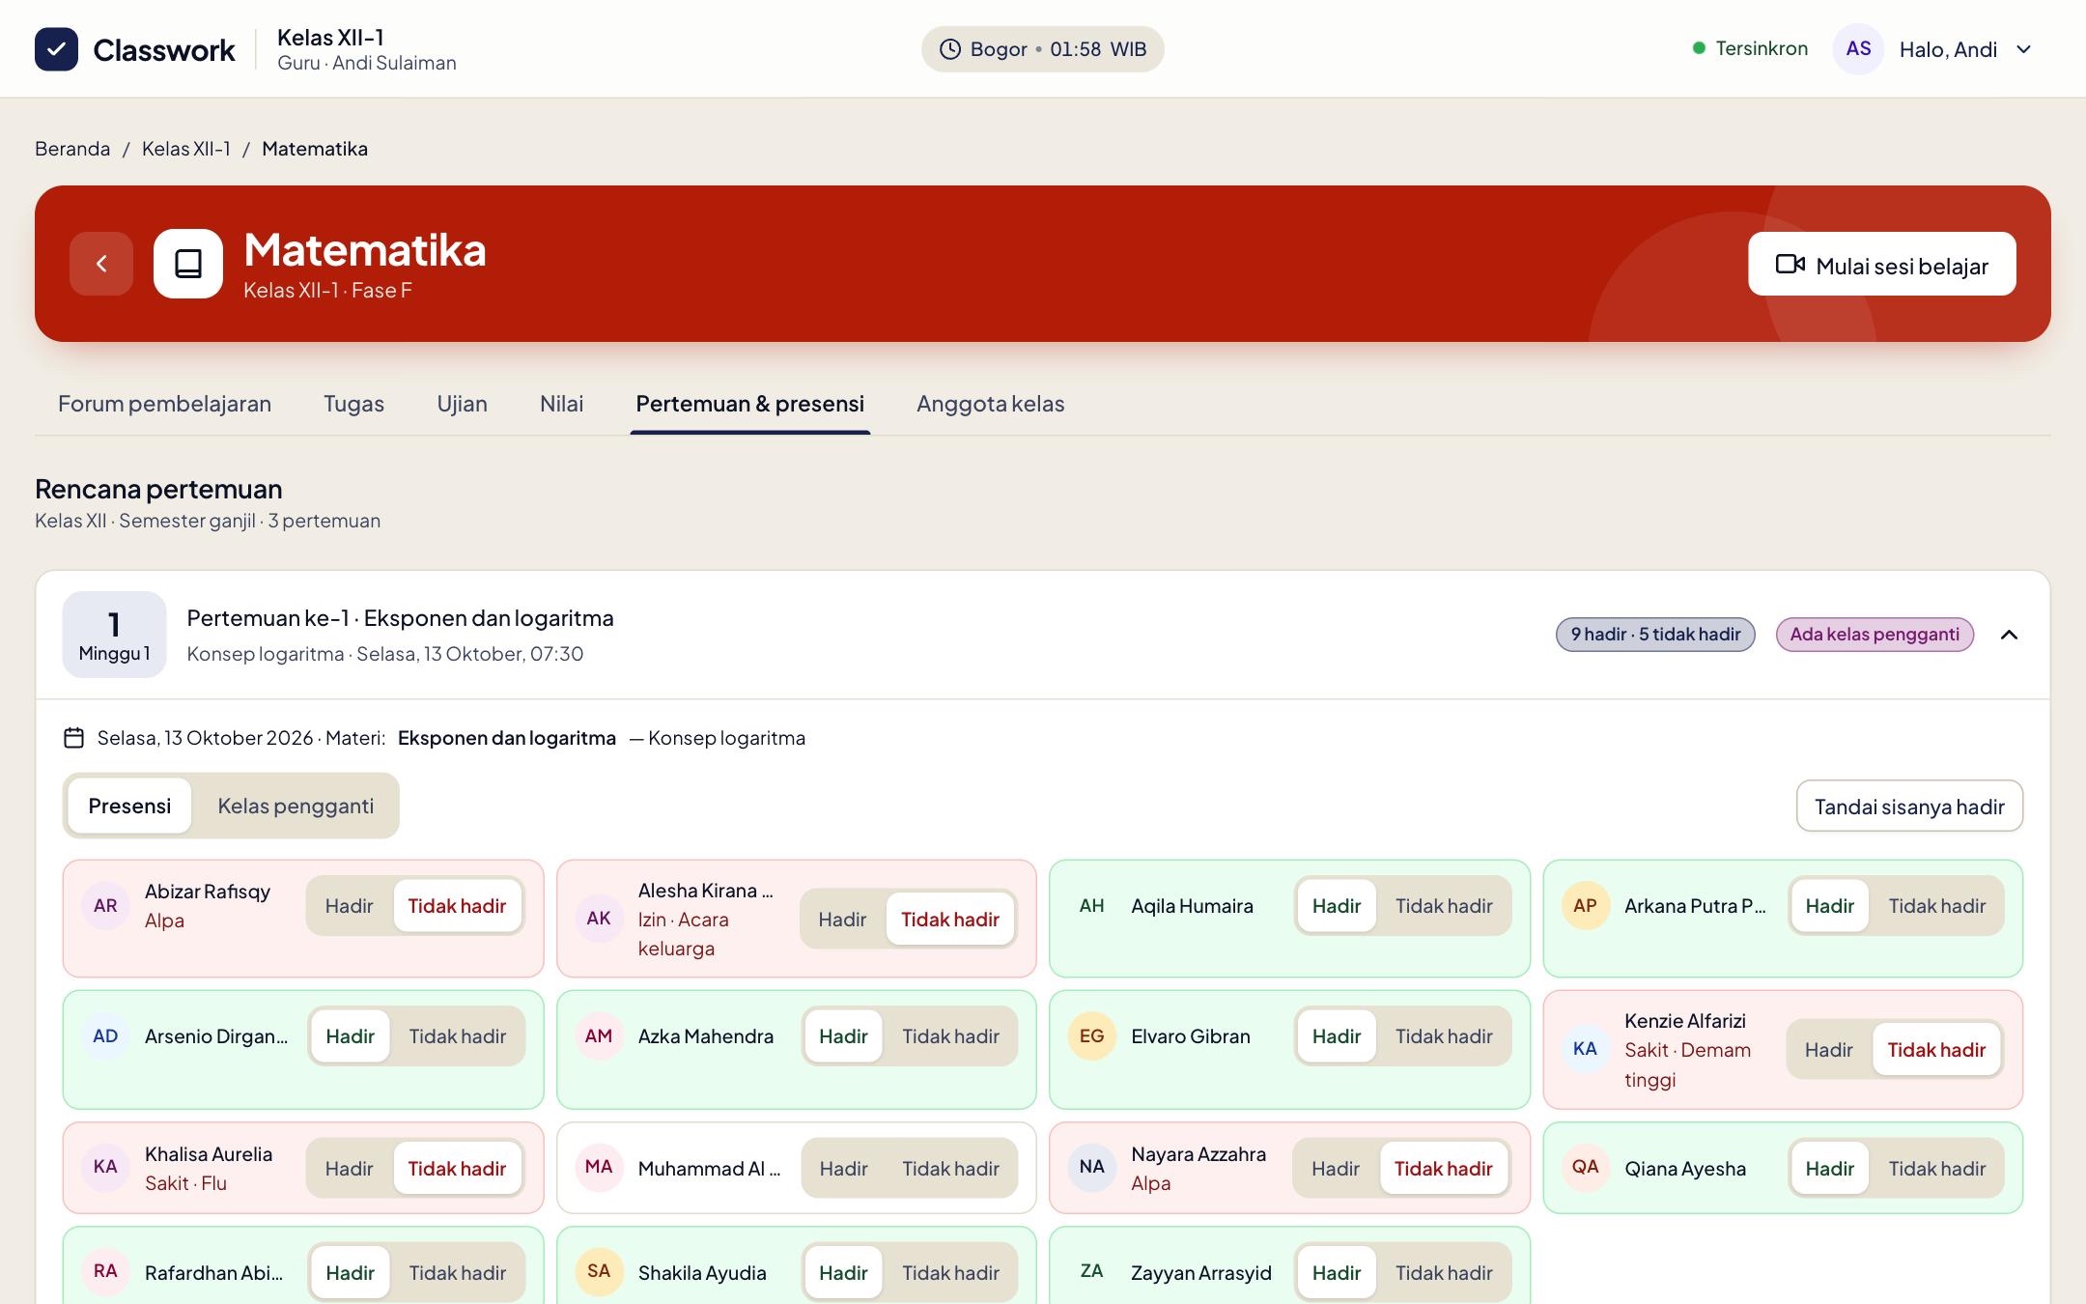The width and height of the screenshot is (2086, 1304).
Task: Switch to the Kelas pengganti sub-tab
Action: [x=296, y=806]
